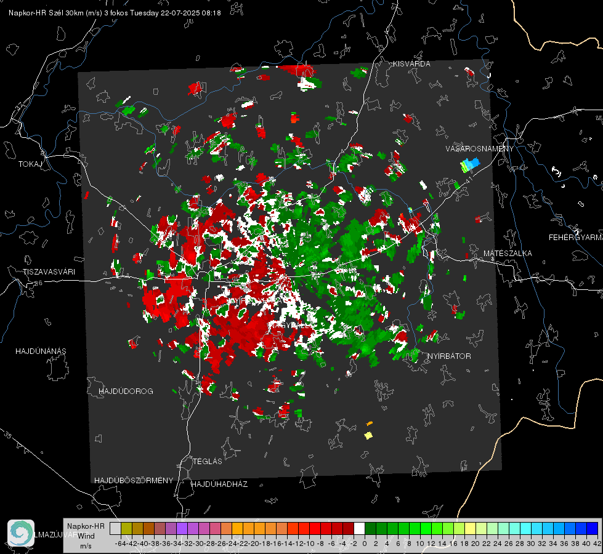
Task: Select the NYÍRBÁTOR city label
Action: (x=449, y=356)
